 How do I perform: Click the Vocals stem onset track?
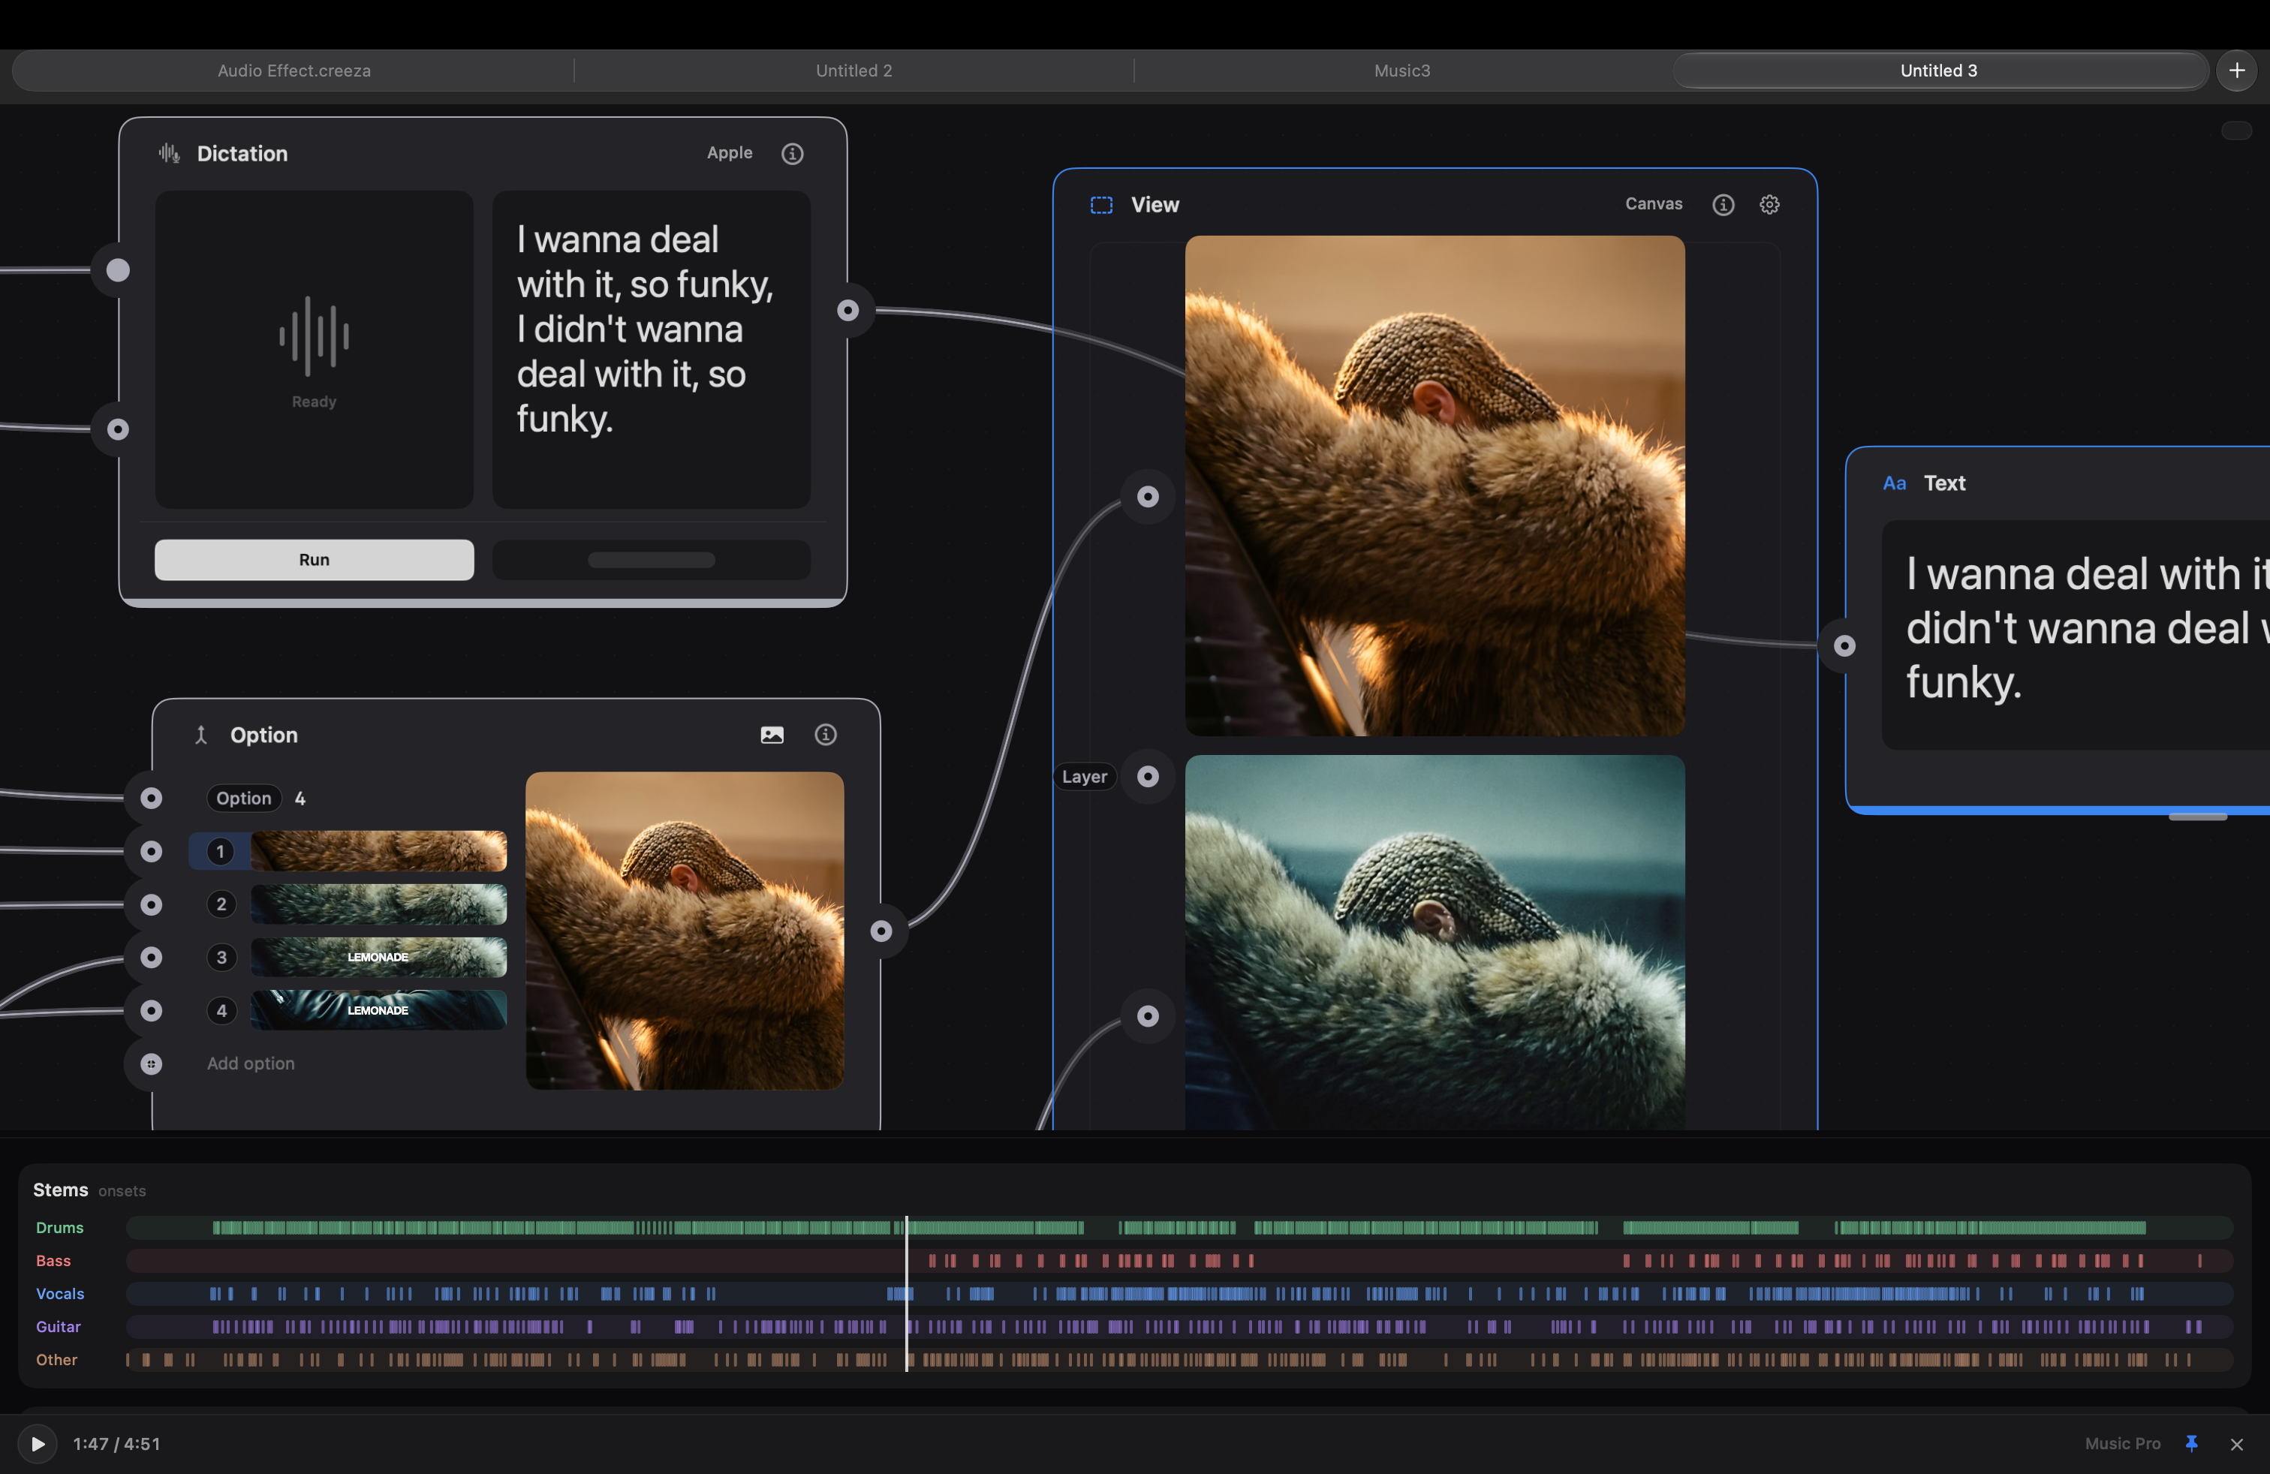pyautogui.click(x=1179, y=1294)
